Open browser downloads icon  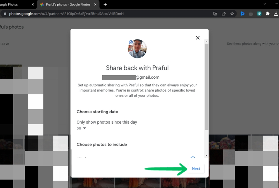[x=276, y=14]
